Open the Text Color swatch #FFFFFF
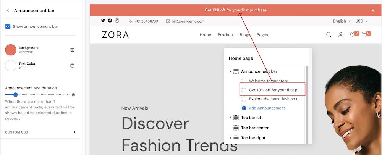 point(11,66)
